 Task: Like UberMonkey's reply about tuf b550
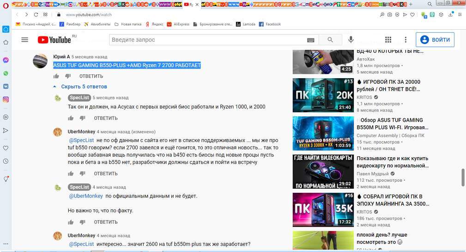pos(71,173)
